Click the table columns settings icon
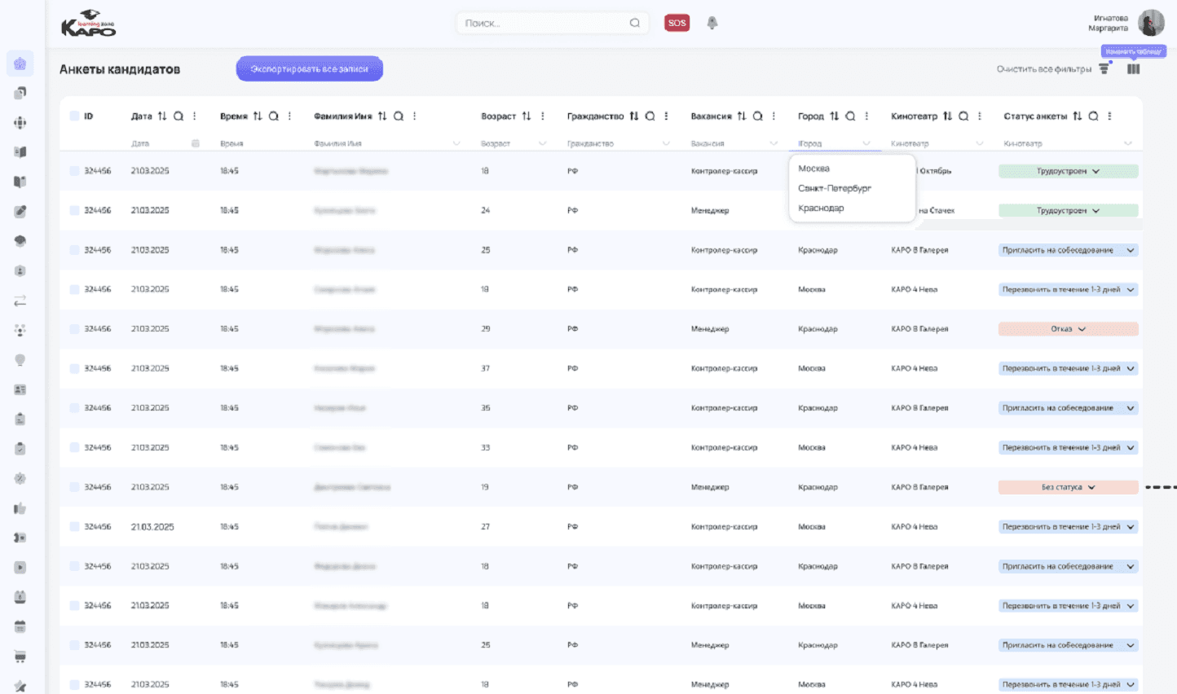 coord(1133,69)
